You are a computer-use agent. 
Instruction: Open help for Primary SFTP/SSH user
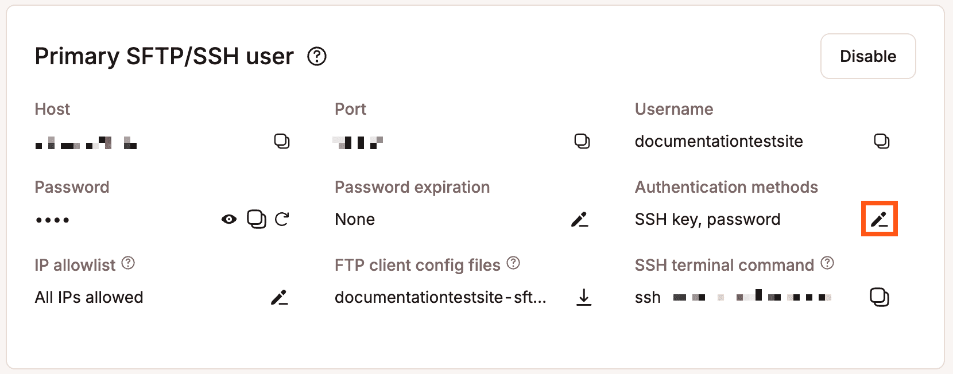(x=317, y=57)
